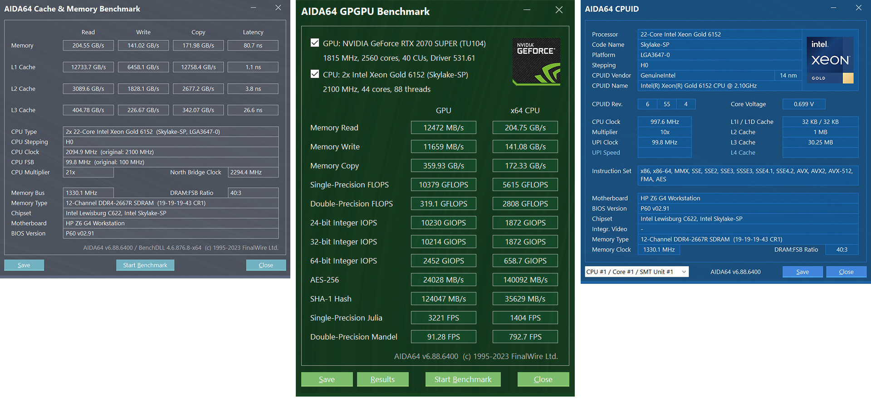Close GPGPU Benchmark via title bar X
The width and height of the screenshot is (871, 402).
click(x=559, y=10)
